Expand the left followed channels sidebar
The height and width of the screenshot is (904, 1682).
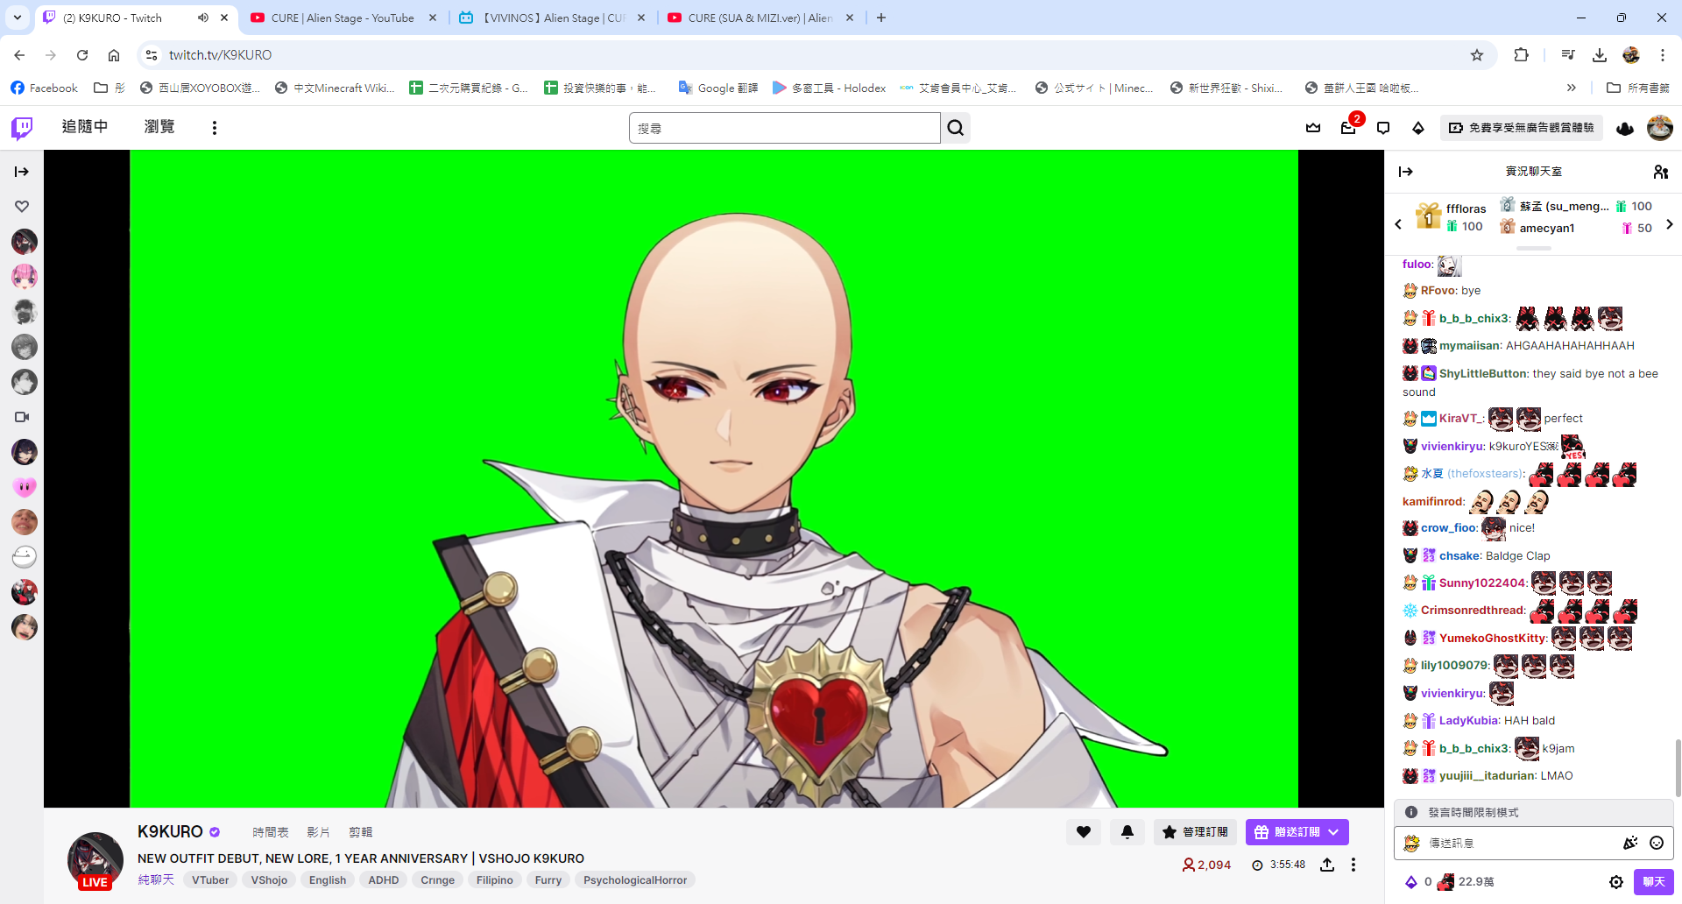point(22,172)
